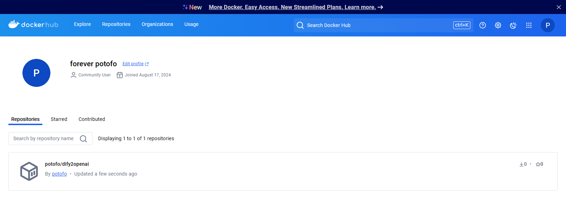Open the Explore menu

click(x=82, y=24)
